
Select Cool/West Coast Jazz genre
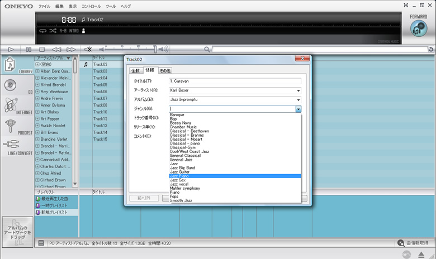[x=235, y=152]
